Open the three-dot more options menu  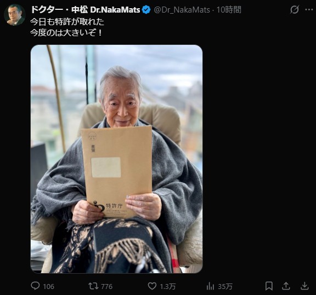tap(309, 9)
